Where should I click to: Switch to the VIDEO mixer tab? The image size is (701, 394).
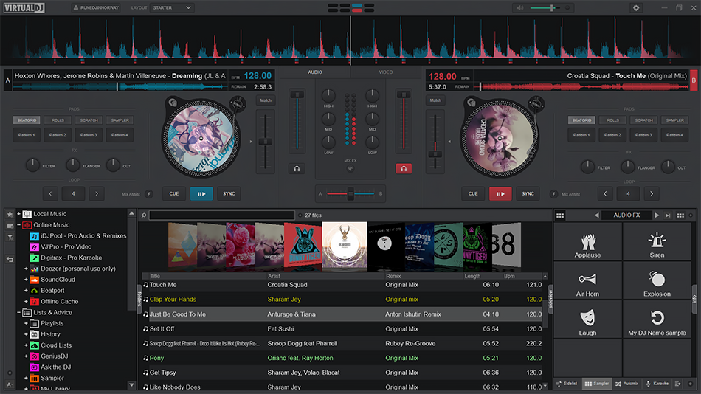[385, 72]
